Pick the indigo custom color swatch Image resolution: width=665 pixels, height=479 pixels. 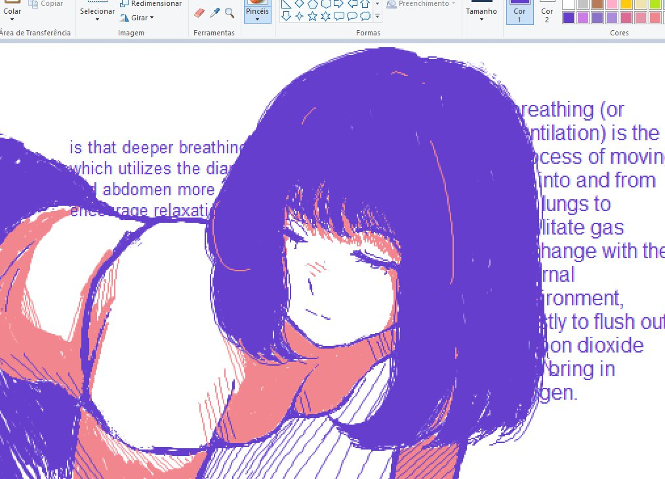coord(569,18)
